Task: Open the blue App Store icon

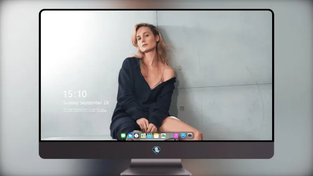Action: tap(183, 136)
